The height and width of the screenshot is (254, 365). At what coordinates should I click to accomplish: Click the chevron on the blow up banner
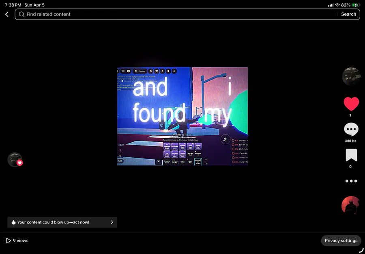112,222
